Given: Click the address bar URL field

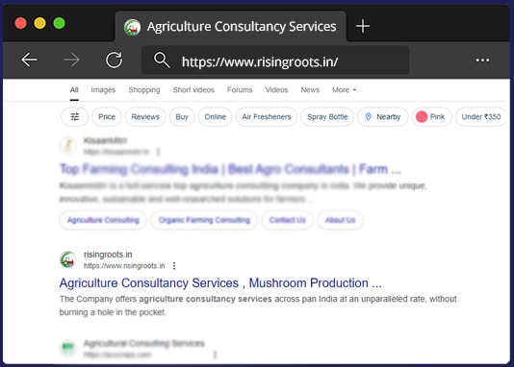Looking at the screenshot, I should (x=275, y=61).
